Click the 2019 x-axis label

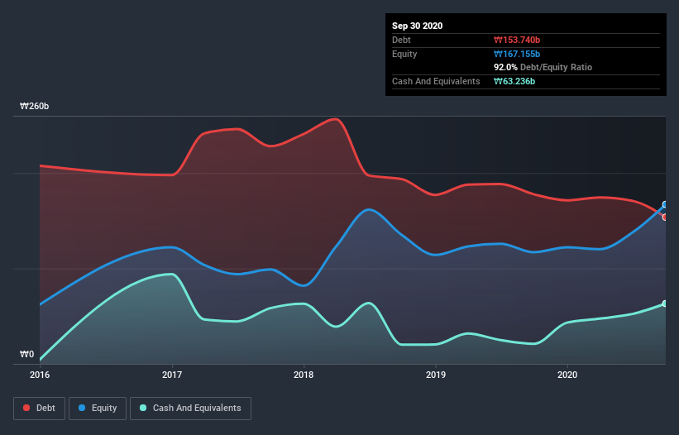(436, 375)
